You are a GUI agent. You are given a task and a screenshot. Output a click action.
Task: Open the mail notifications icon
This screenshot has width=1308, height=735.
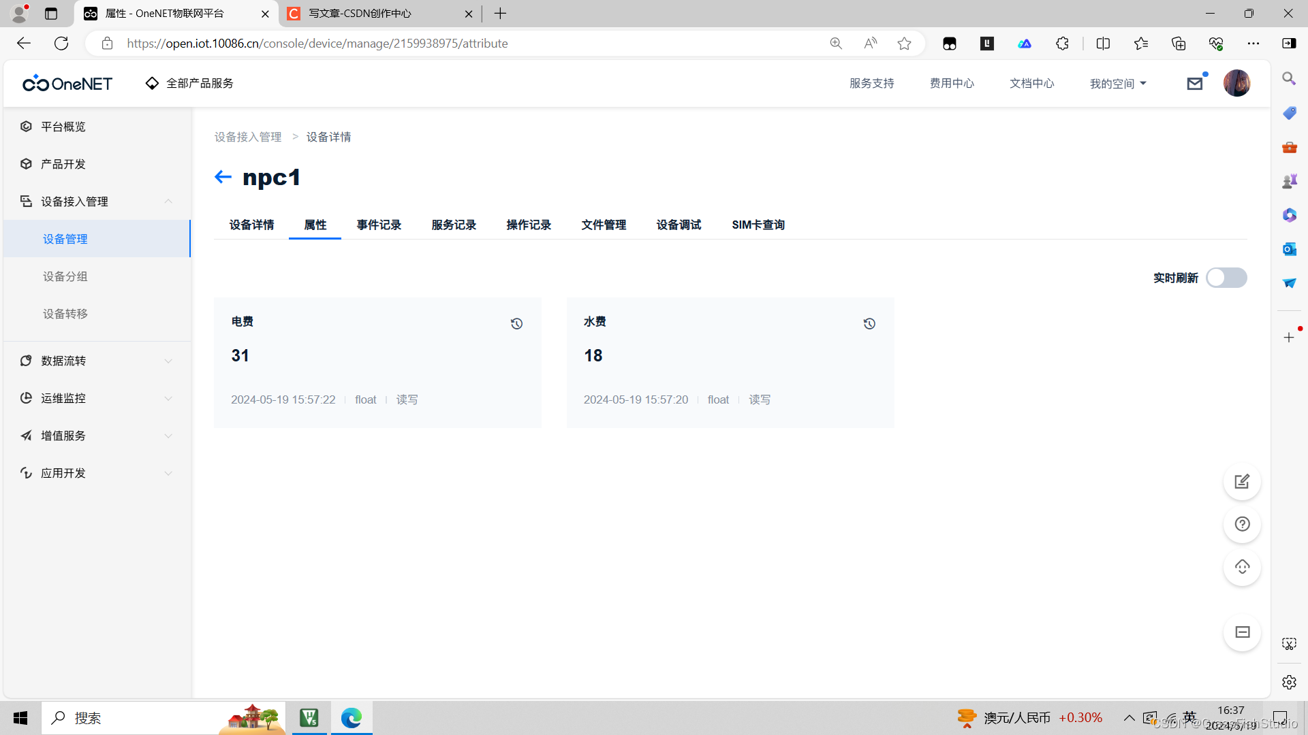[x=1195, y=84]
